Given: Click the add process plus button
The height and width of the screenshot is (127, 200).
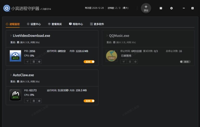Looking at the screenshot, I should click(x=146, y=8).
